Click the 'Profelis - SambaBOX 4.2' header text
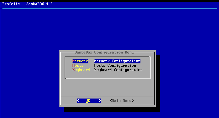The height and width of the screenshot is (118, 219). [28, 4]
